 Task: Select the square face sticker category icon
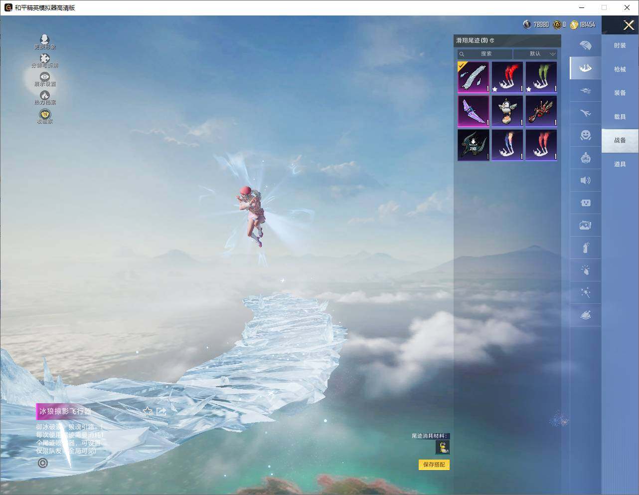click(x=586, y=203)
